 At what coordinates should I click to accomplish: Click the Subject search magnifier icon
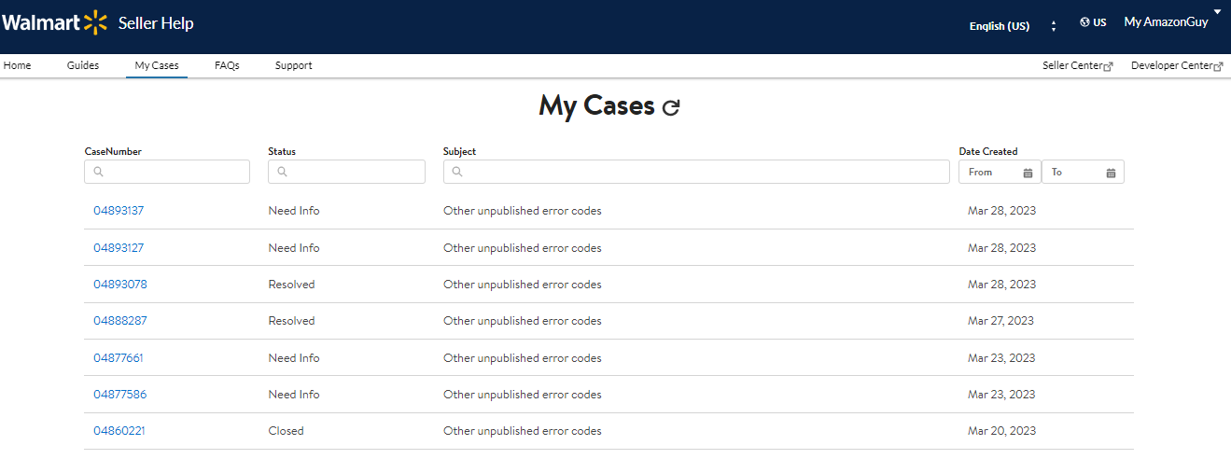[x=457, y=172]
